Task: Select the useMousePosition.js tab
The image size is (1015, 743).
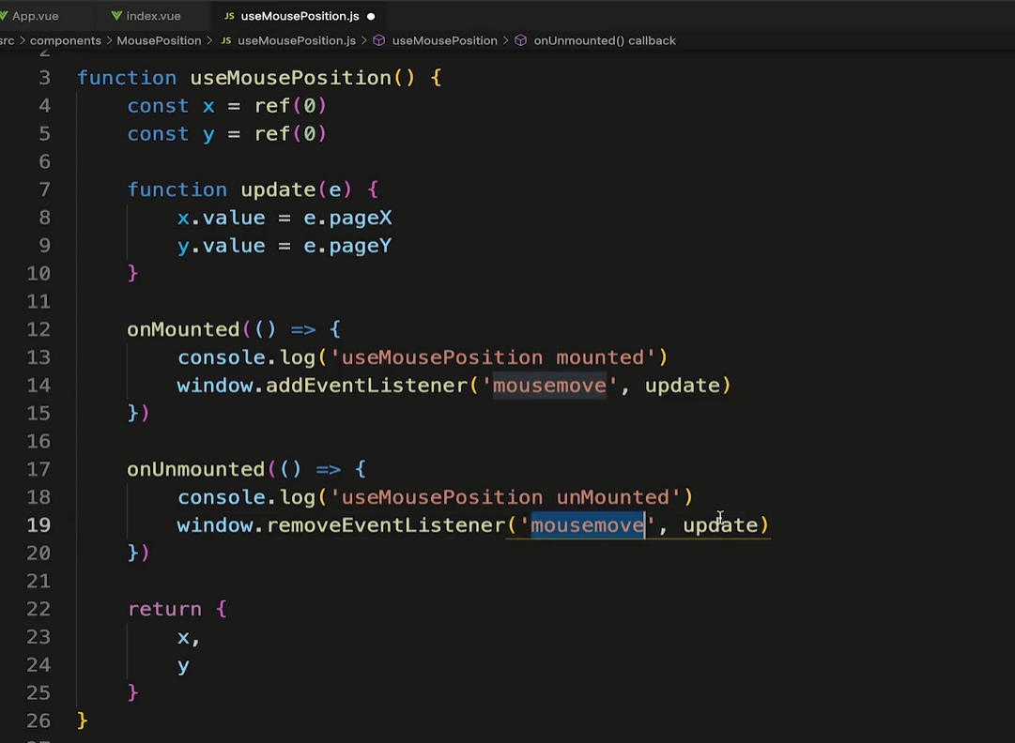Action: 300,16
